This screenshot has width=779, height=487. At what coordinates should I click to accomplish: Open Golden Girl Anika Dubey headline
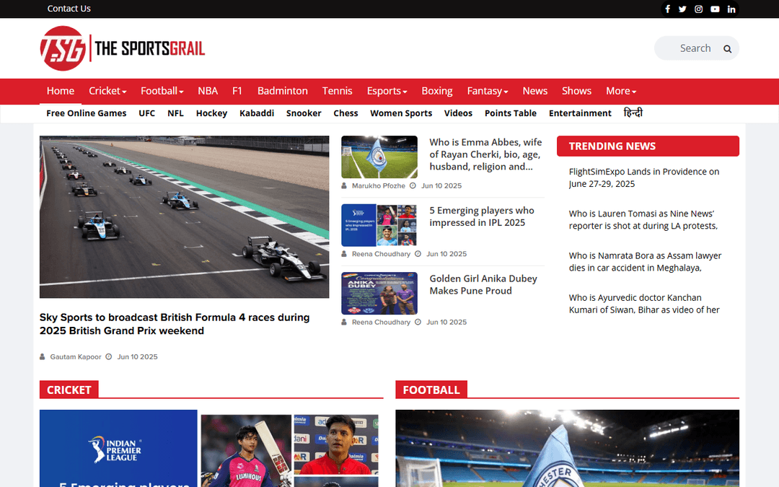click(x=483, y=285)
